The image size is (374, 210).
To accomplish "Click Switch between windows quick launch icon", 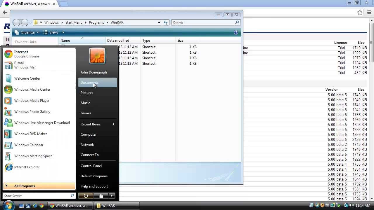I will (x=28, y=206).
